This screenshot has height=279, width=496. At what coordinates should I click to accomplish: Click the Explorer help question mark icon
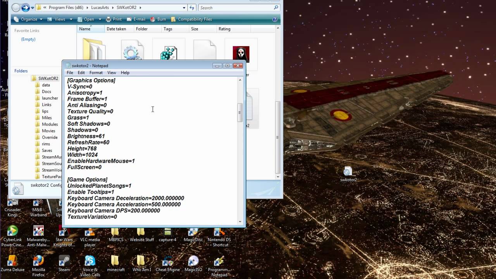click(275, 19)
